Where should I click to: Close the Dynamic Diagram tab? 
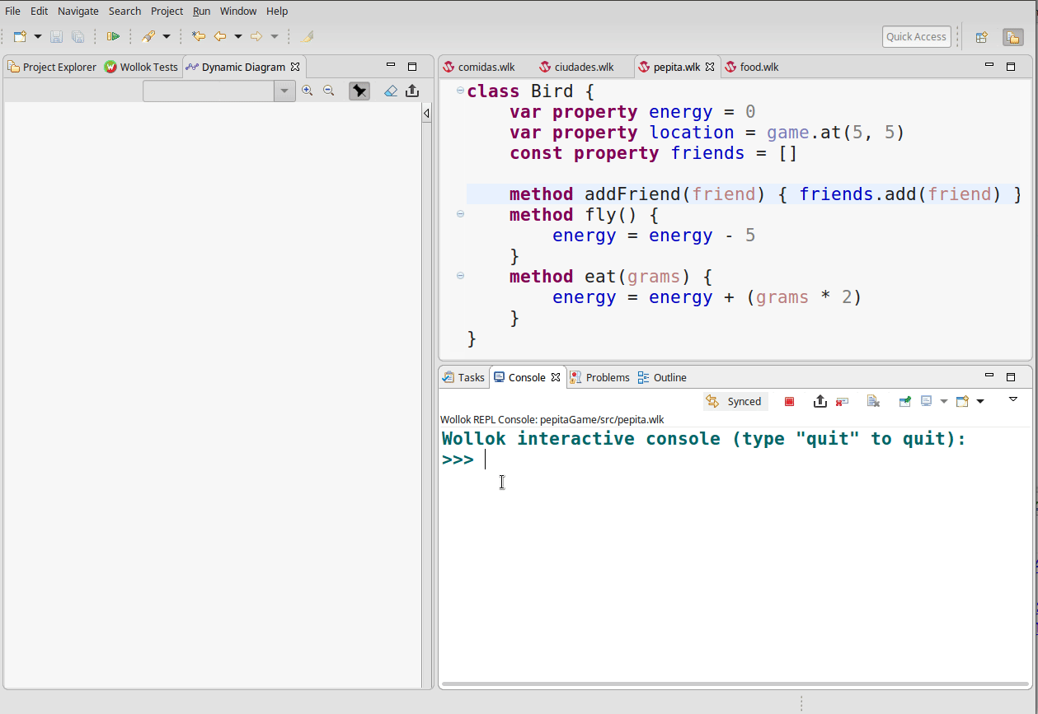295,67
